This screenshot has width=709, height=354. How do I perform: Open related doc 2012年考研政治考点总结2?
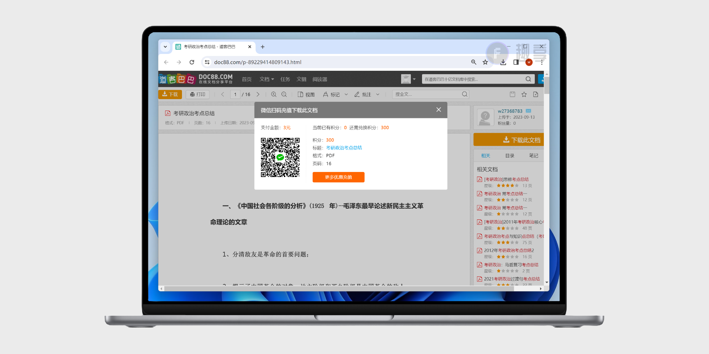coord(509,250)
